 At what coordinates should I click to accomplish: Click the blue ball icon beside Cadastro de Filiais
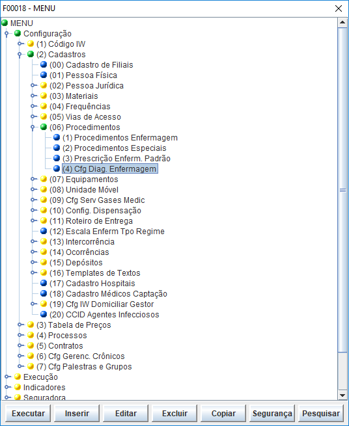pos(44,64)
